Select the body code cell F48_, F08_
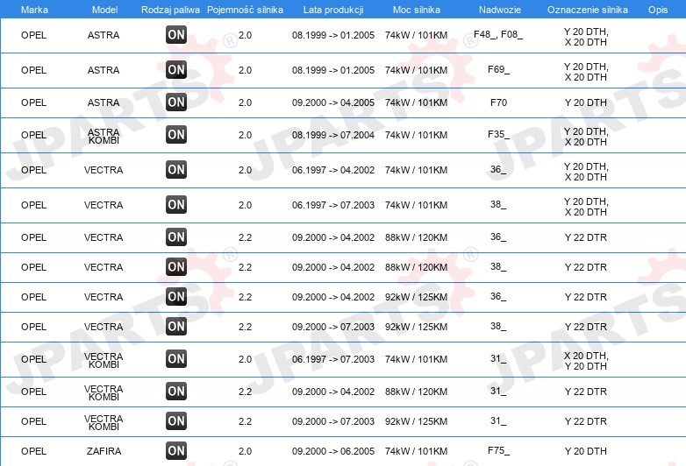The image size is (686, 466). pyautogui.click(x=498, y=34)
